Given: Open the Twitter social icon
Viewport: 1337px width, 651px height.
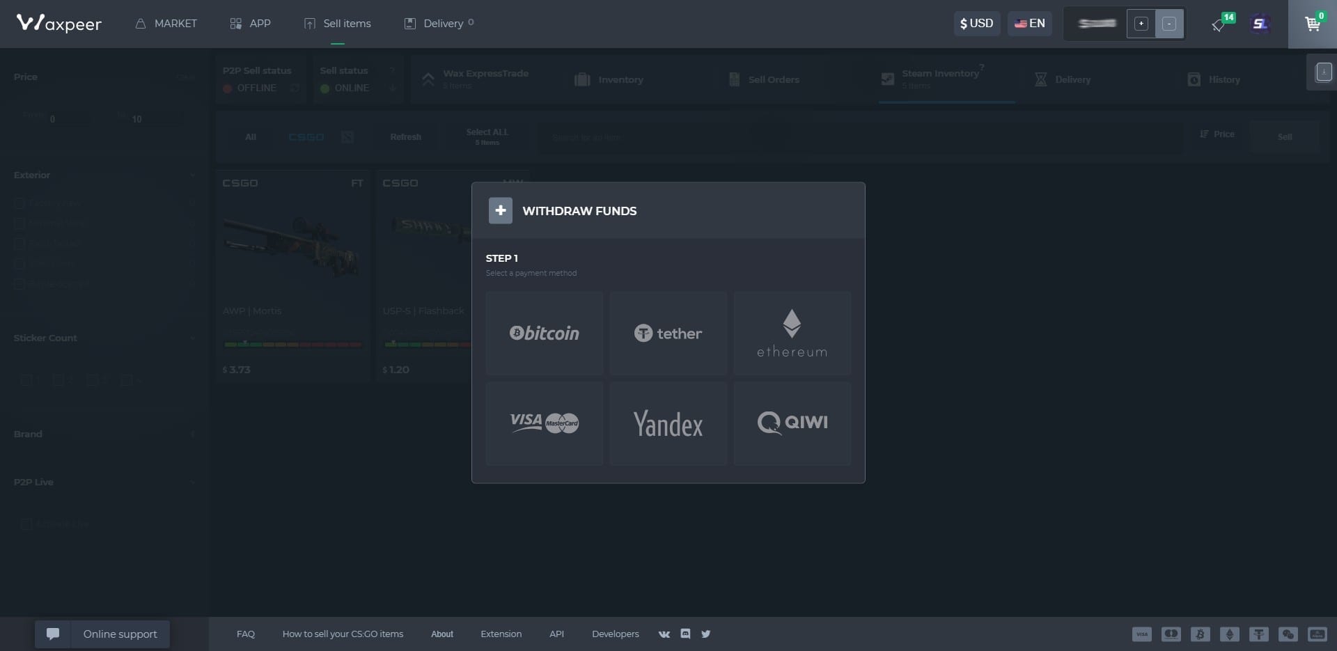Looking at the screenshot, I should pos(706,634).
